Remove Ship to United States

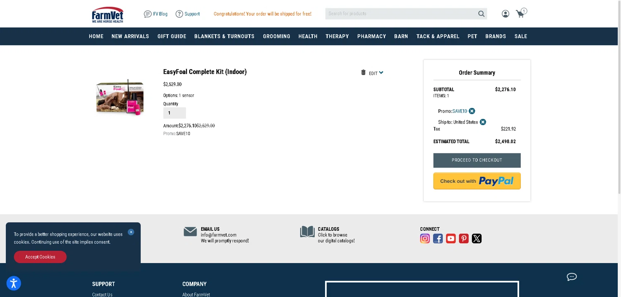click(x=483, y=122)
